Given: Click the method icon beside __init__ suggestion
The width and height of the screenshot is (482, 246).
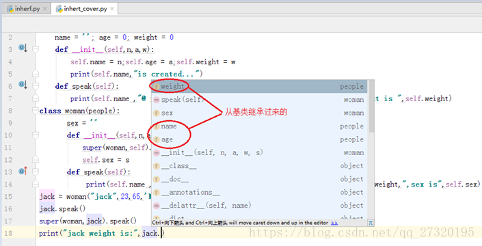Looking at the screenshot, I should point(157,152).
